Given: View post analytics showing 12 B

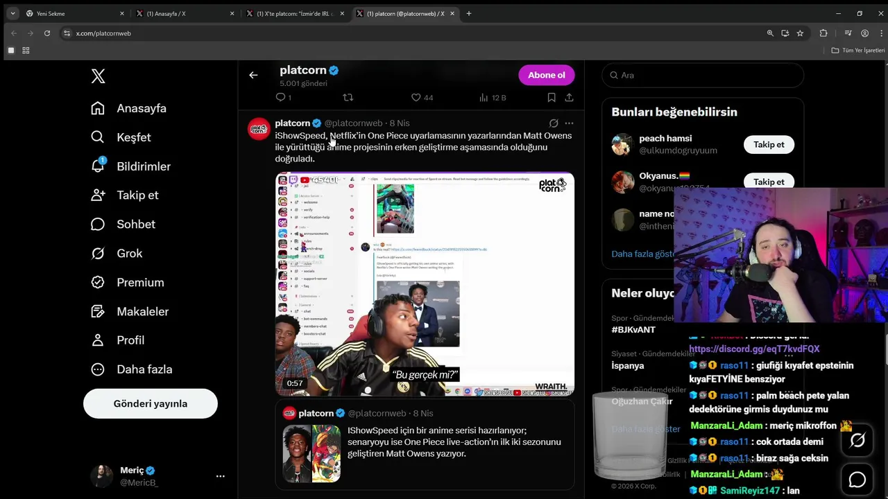Looking at the screenshot, I should pyautogui.click(x=493, y=98).
